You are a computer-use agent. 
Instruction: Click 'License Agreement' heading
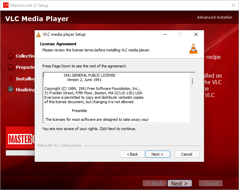(x=58, y=44)
